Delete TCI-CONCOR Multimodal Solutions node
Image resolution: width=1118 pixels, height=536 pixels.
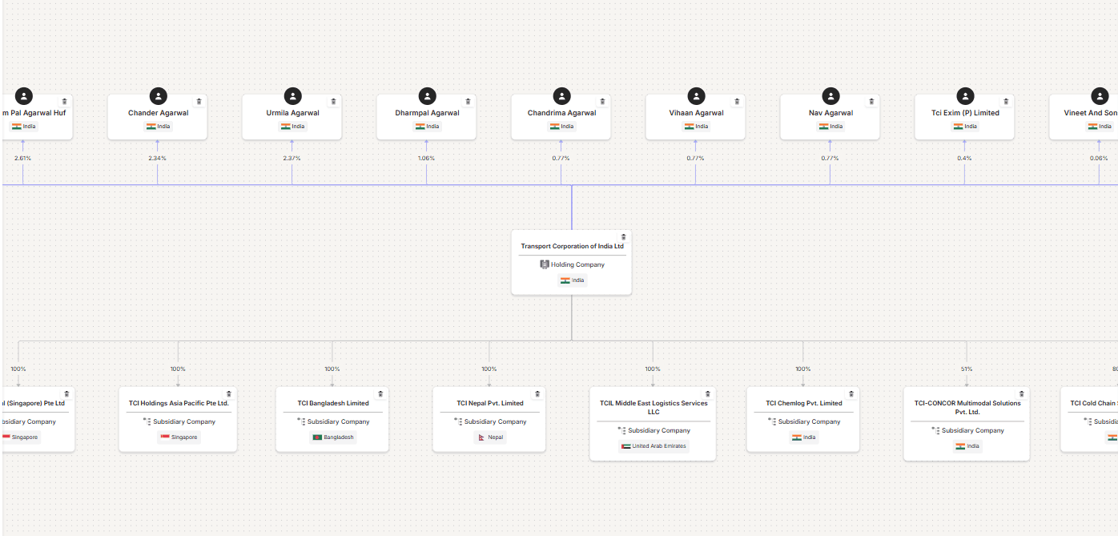point(1021,394)
